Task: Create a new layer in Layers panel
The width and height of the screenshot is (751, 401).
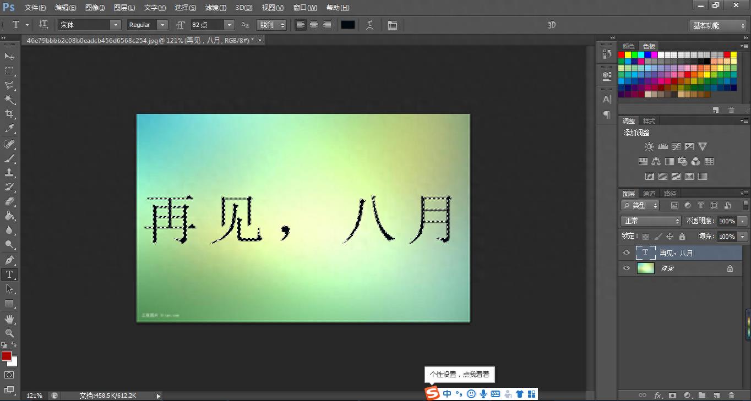Action: (716, 395)
